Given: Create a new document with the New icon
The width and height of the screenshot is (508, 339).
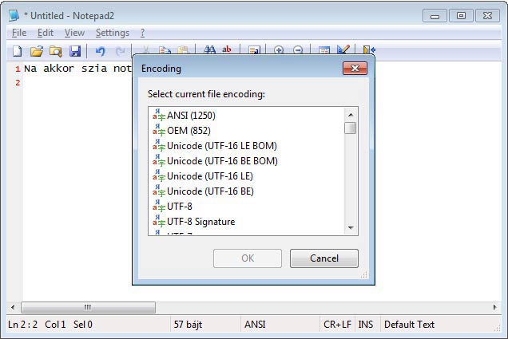Looking at the screenshot, I should click(17, 51).
